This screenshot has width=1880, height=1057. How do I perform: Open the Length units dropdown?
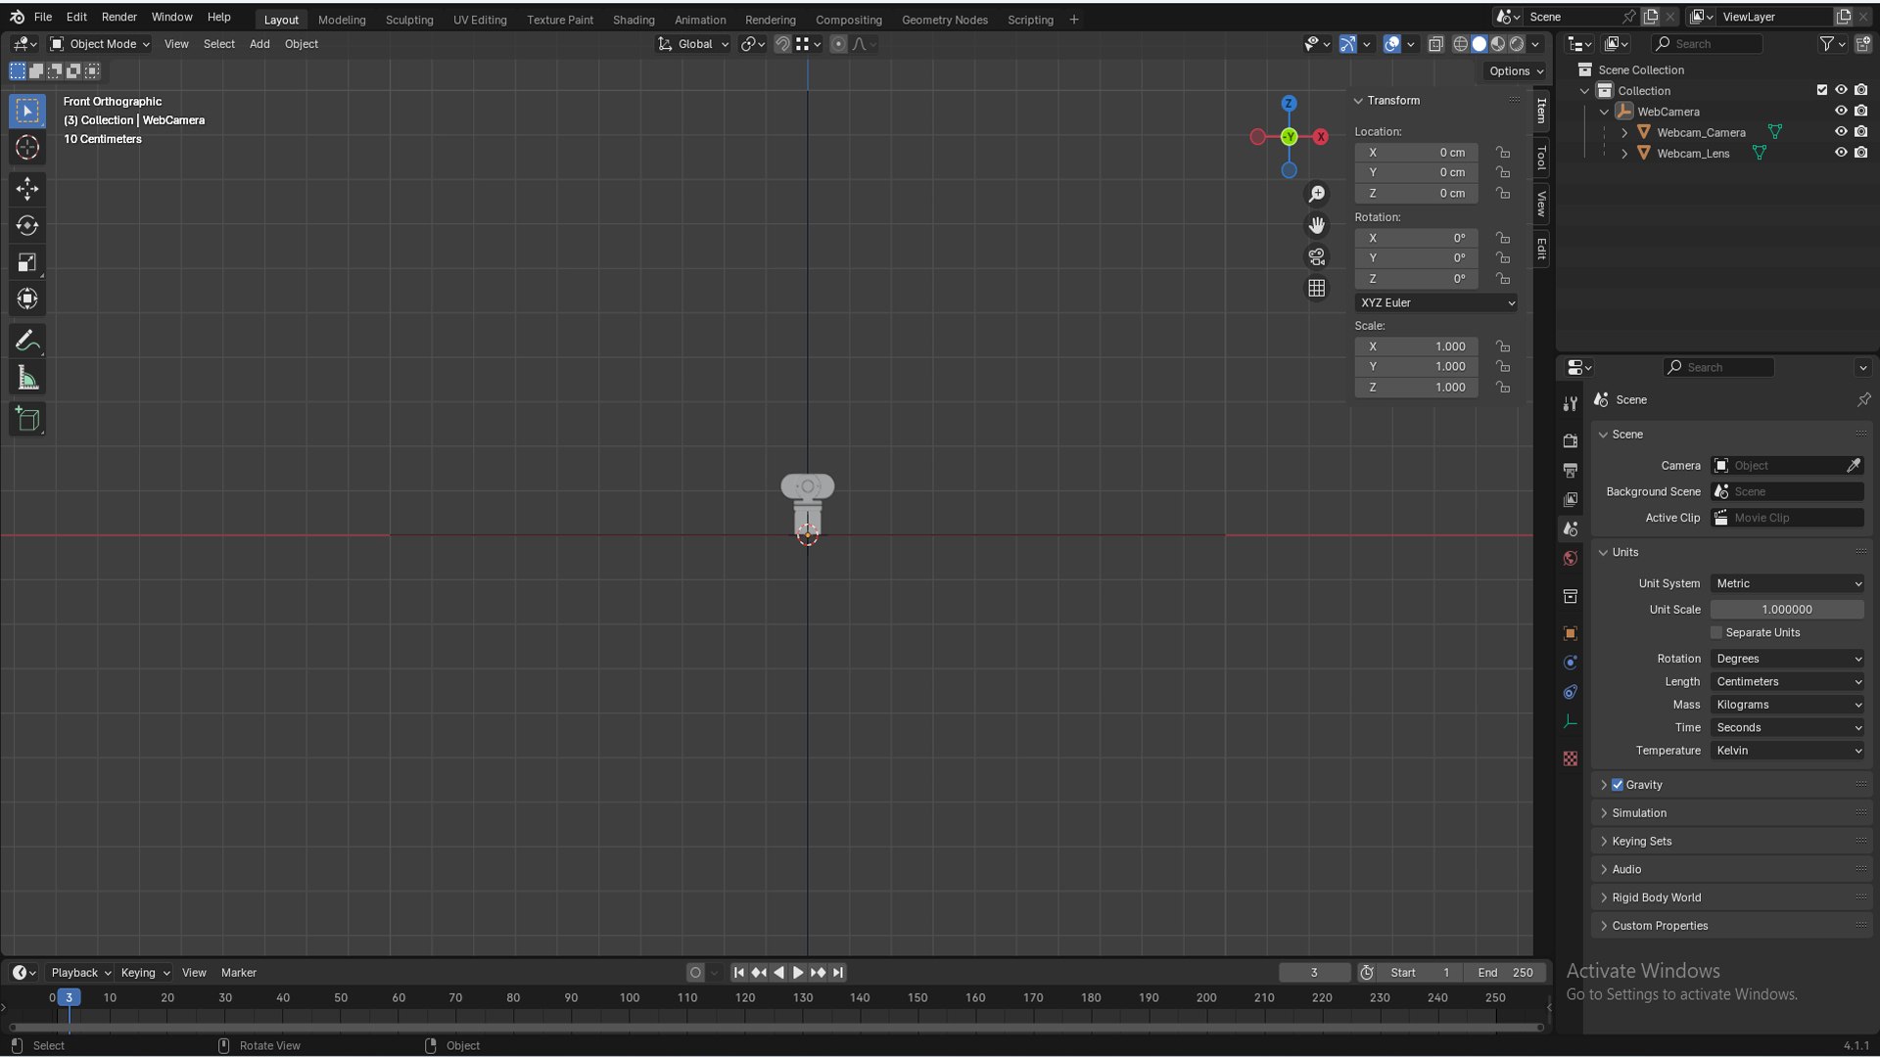coord(1787,682)
